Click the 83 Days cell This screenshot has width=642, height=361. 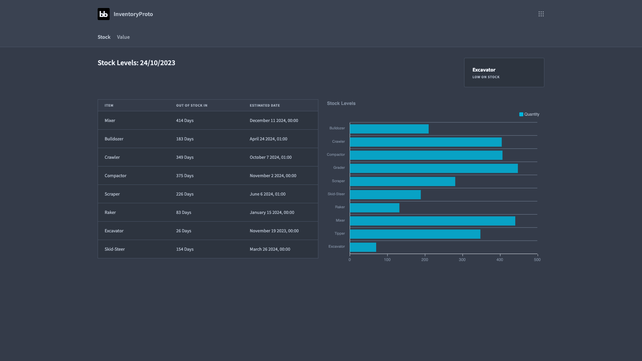(184, 213)
